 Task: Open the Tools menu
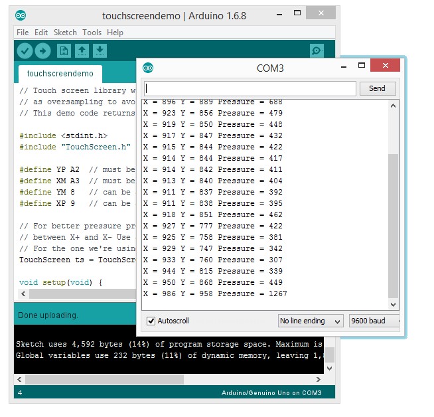[x=92, y=33]
